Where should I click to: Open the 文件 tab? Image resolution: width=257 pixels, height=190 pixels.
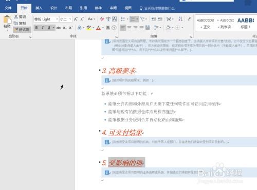8,8
